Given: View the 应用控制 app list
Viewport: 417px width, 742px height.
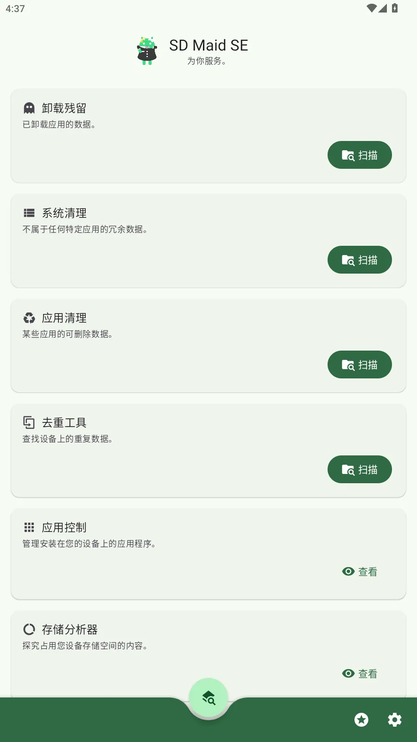Looking at the screenshot, I should pos(360,571).
